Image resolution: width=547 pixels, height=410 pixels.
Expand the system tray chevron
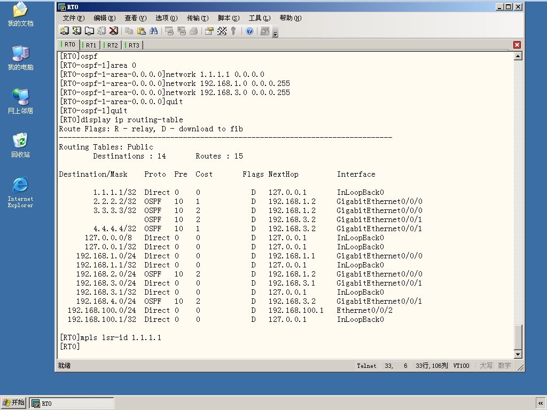pos(541,403)
